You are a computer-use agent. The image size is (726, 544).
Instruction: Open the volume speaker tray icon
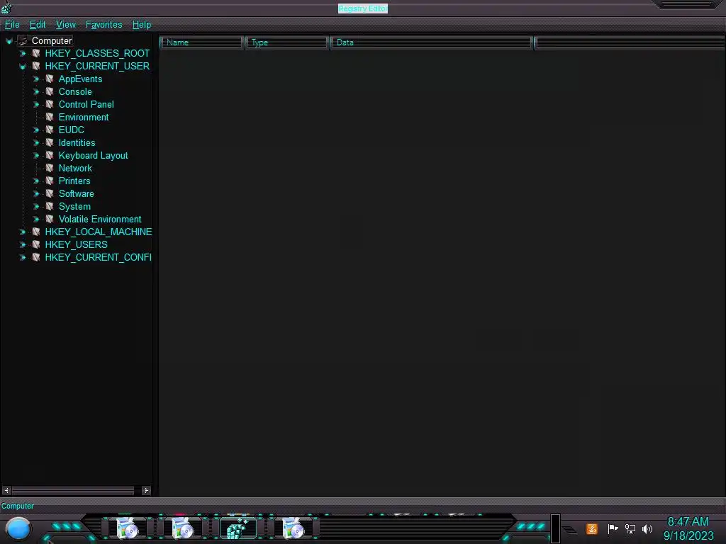(x=647, y=528)
